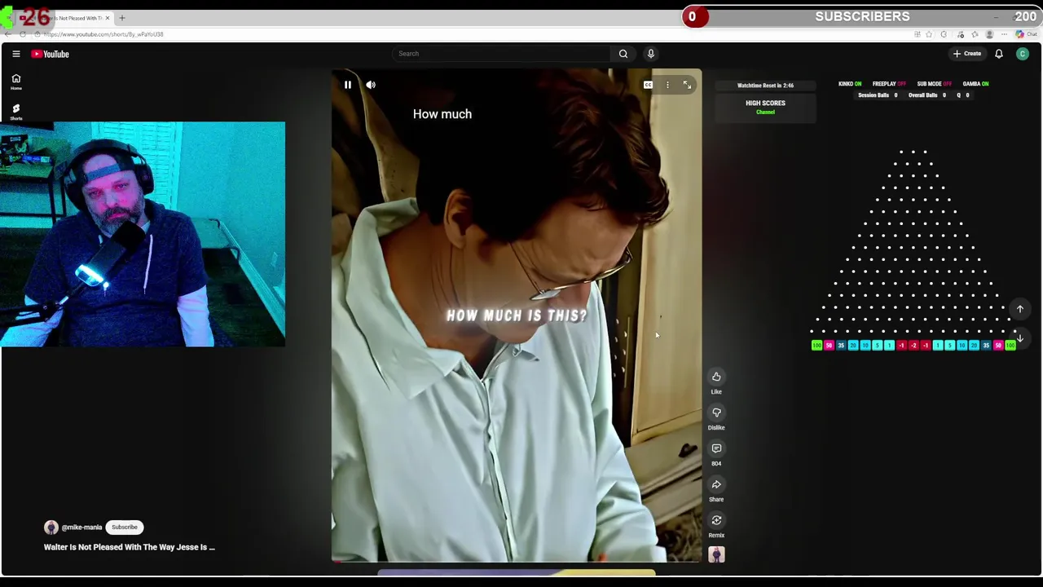
Task: Open YouTube notifications bell
Action: tap(999, 54)
